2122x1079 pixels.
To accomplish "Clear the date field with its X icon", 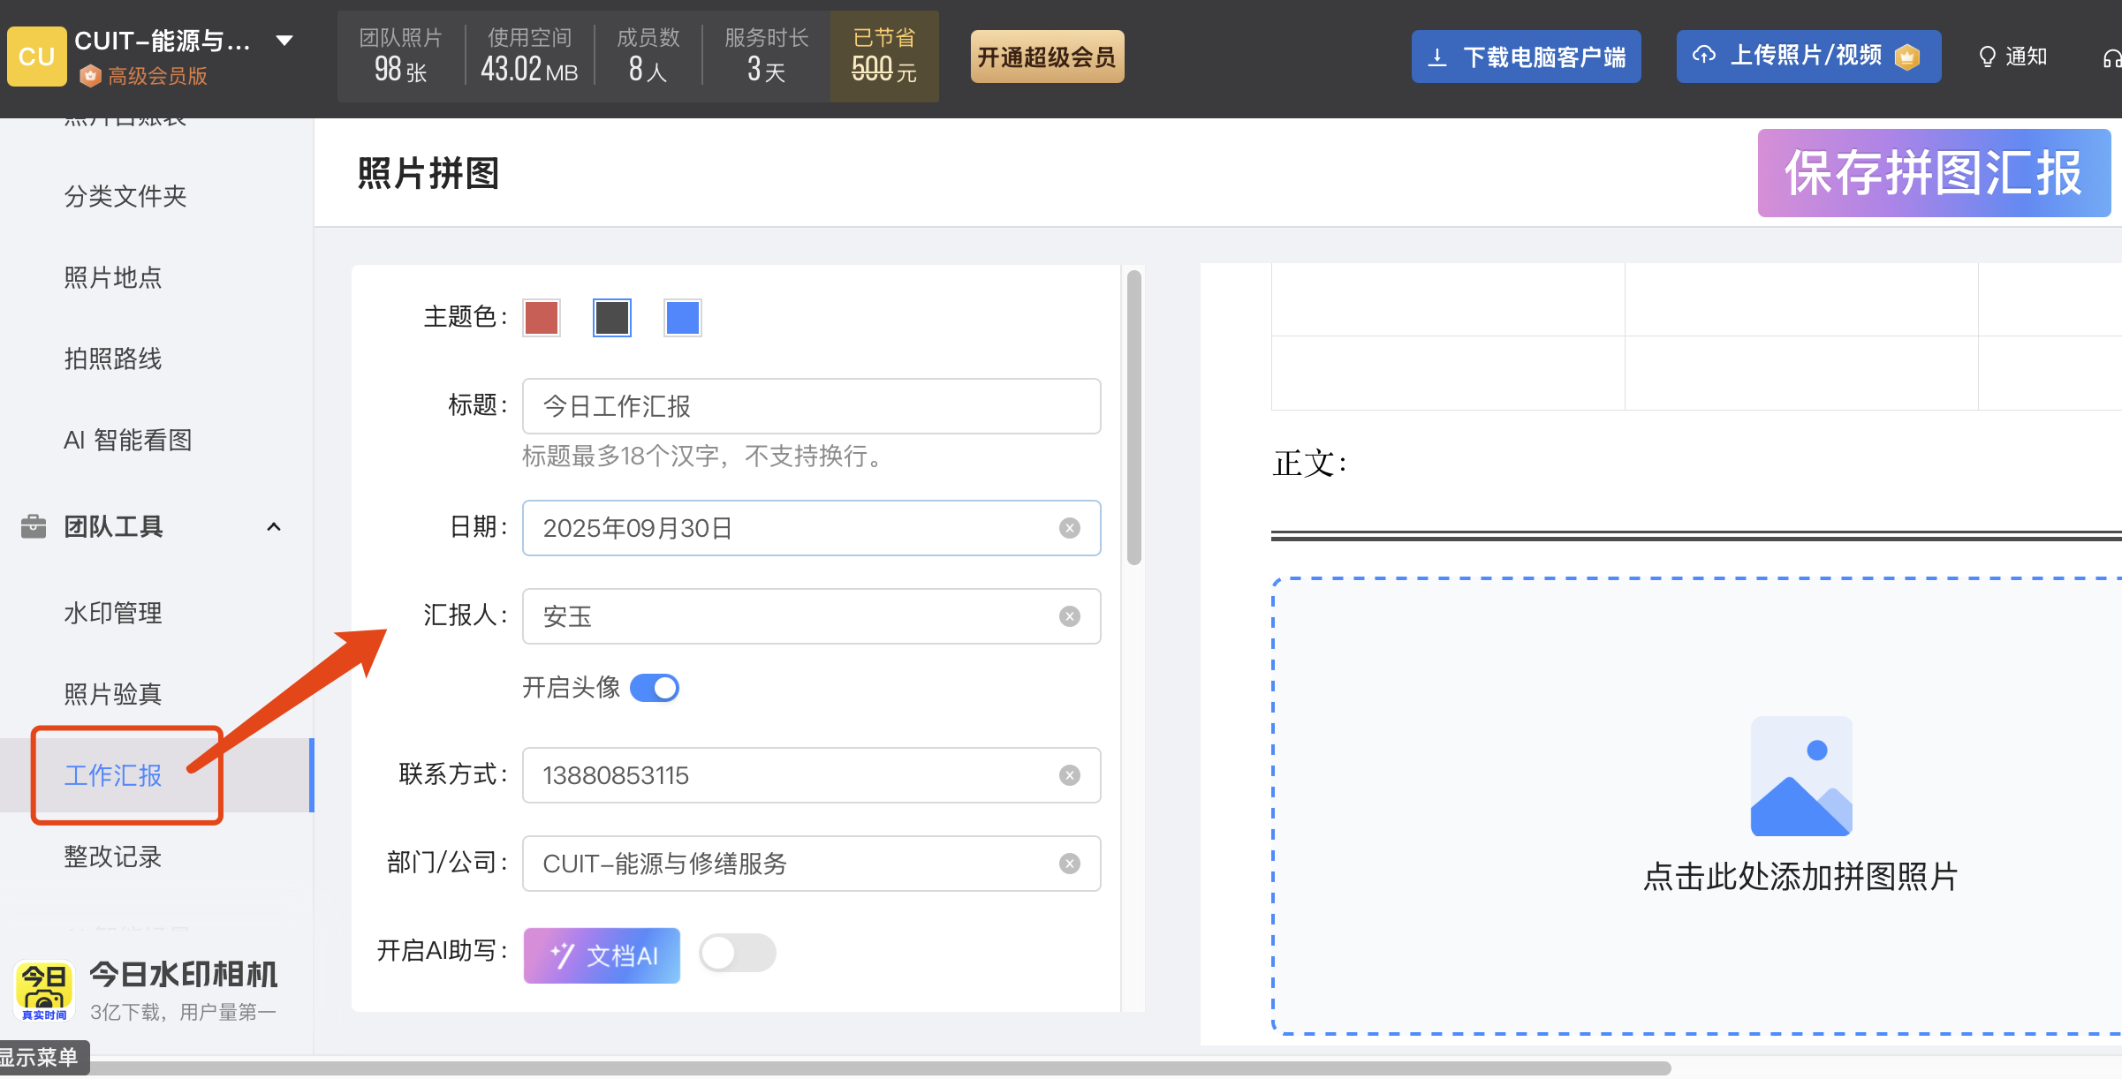I will click(x=1069, y=528).
